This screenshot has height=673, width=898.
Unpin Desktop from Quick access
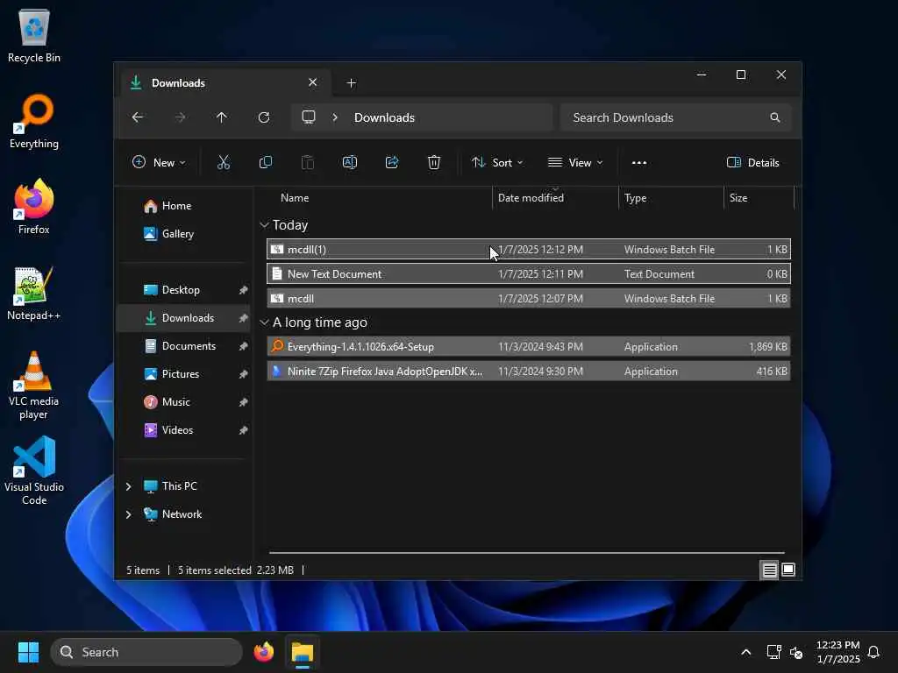tap(244, 290)
